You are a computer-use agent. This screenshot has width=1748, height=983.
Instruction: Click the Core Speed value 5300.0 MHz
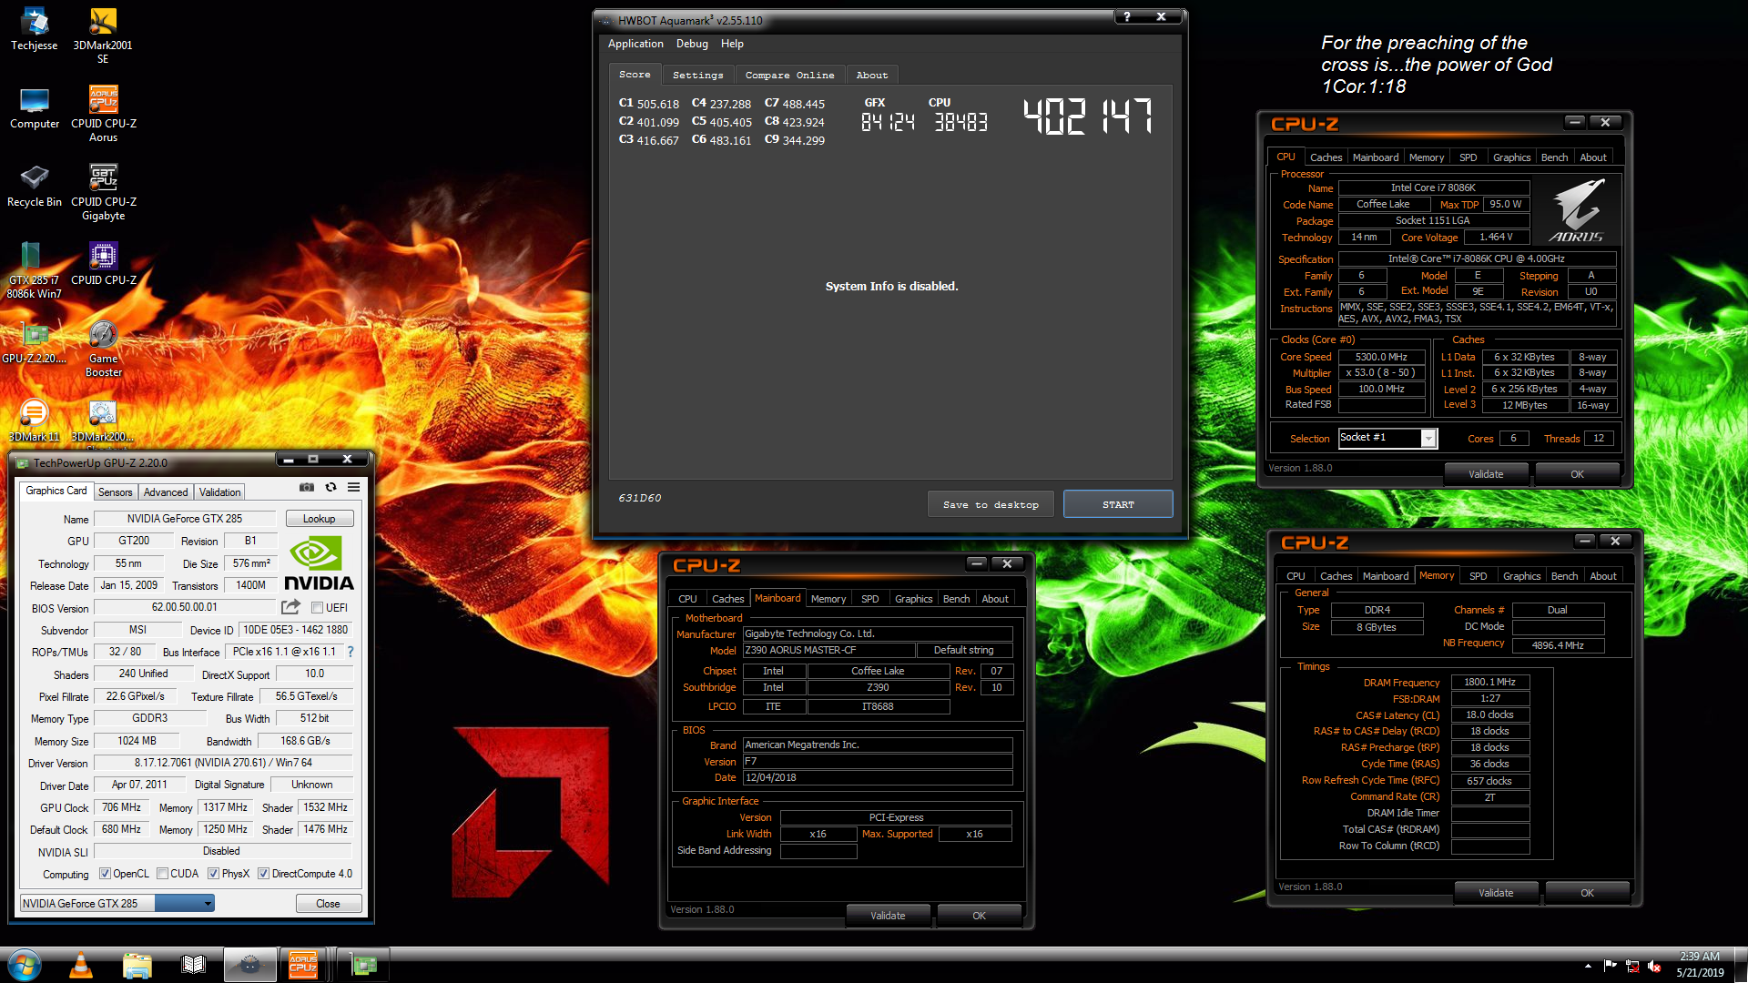[x=1381, y=357]
